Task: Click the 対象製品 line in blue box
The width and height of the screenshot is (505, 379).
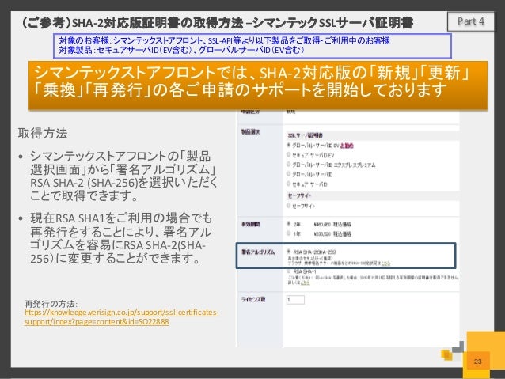Action: 181,50
